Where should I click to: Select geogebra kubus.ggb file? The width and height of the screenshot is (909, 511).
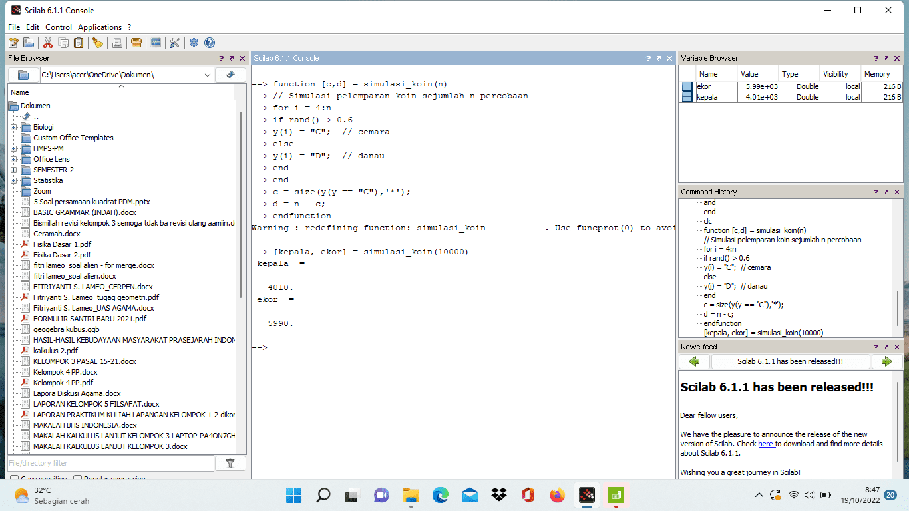pos(67,329)
